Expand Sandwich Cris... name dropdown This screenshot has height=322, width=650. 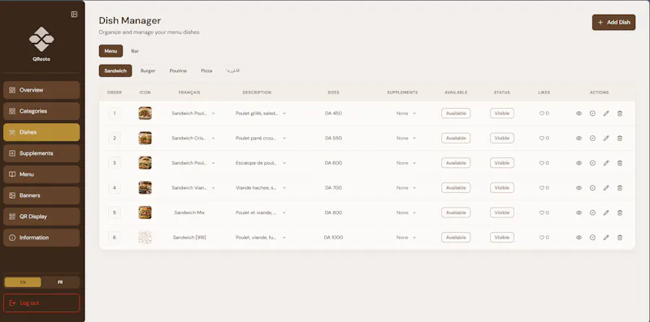click(x=213, y=138)
